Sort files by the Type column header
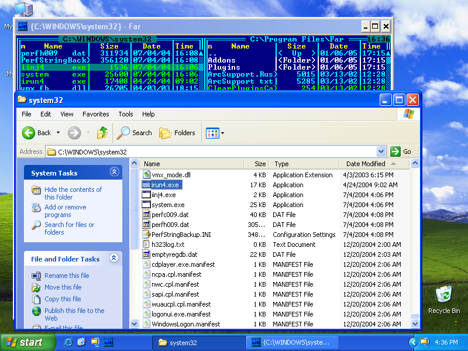 coord(304,164)
